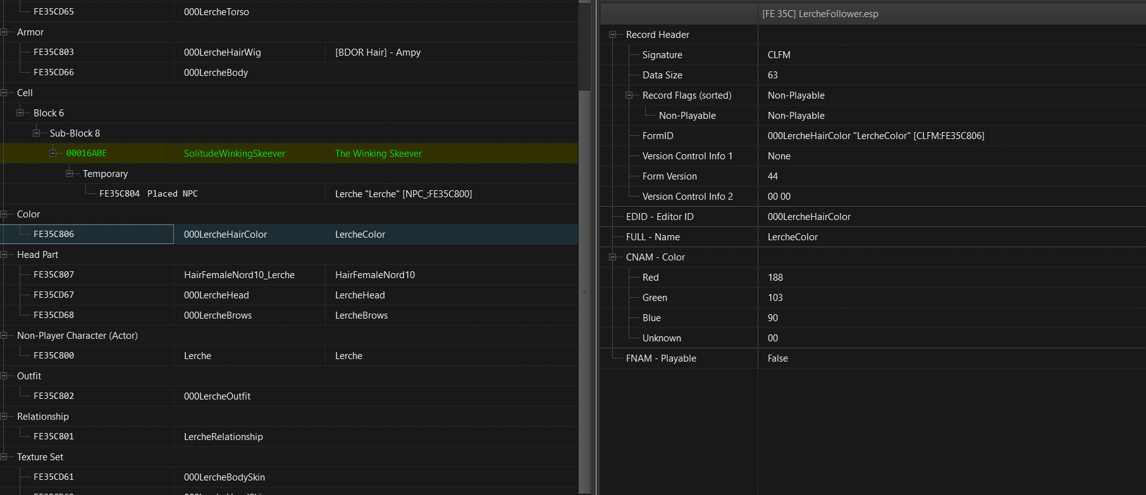Click the 000LercheBodySkin editor ID
The image size is (1146, 495).
[x=225, y=477]
